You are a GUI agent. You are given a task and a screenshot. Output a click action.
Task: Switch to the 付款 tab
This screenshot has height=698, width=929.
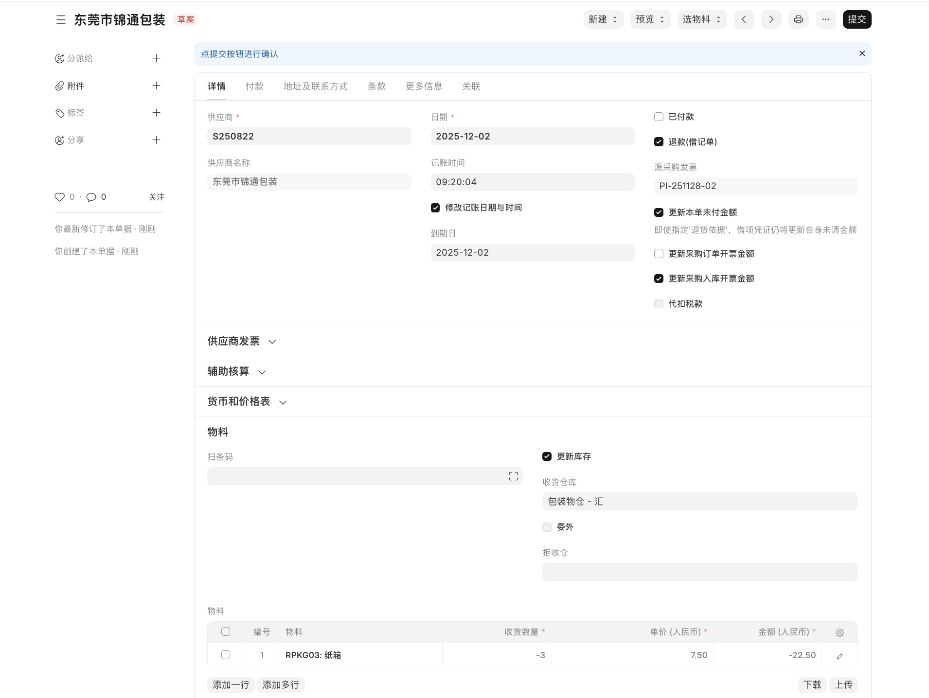click(x=254, y=87)
